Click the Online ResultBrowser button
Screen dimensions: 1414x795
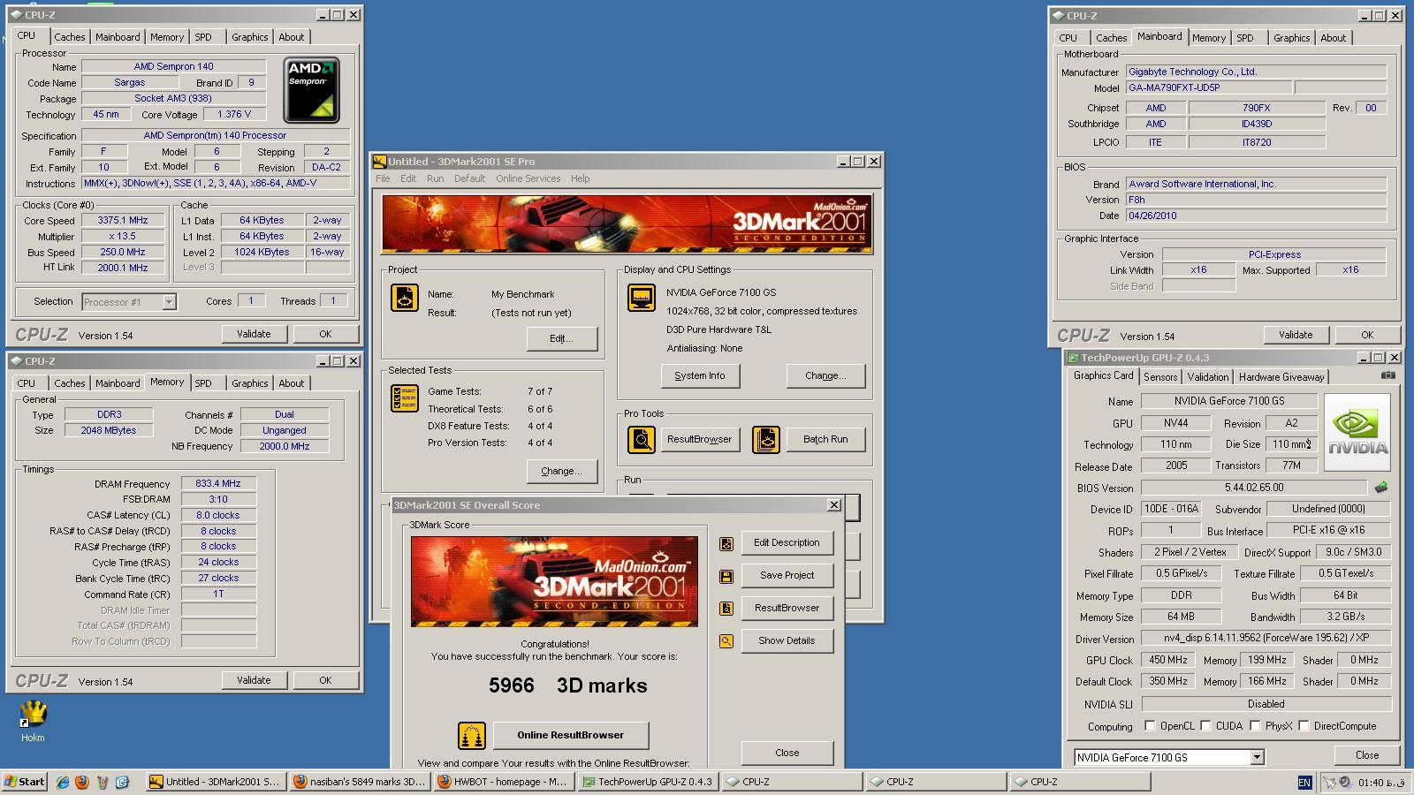[570, 735]
